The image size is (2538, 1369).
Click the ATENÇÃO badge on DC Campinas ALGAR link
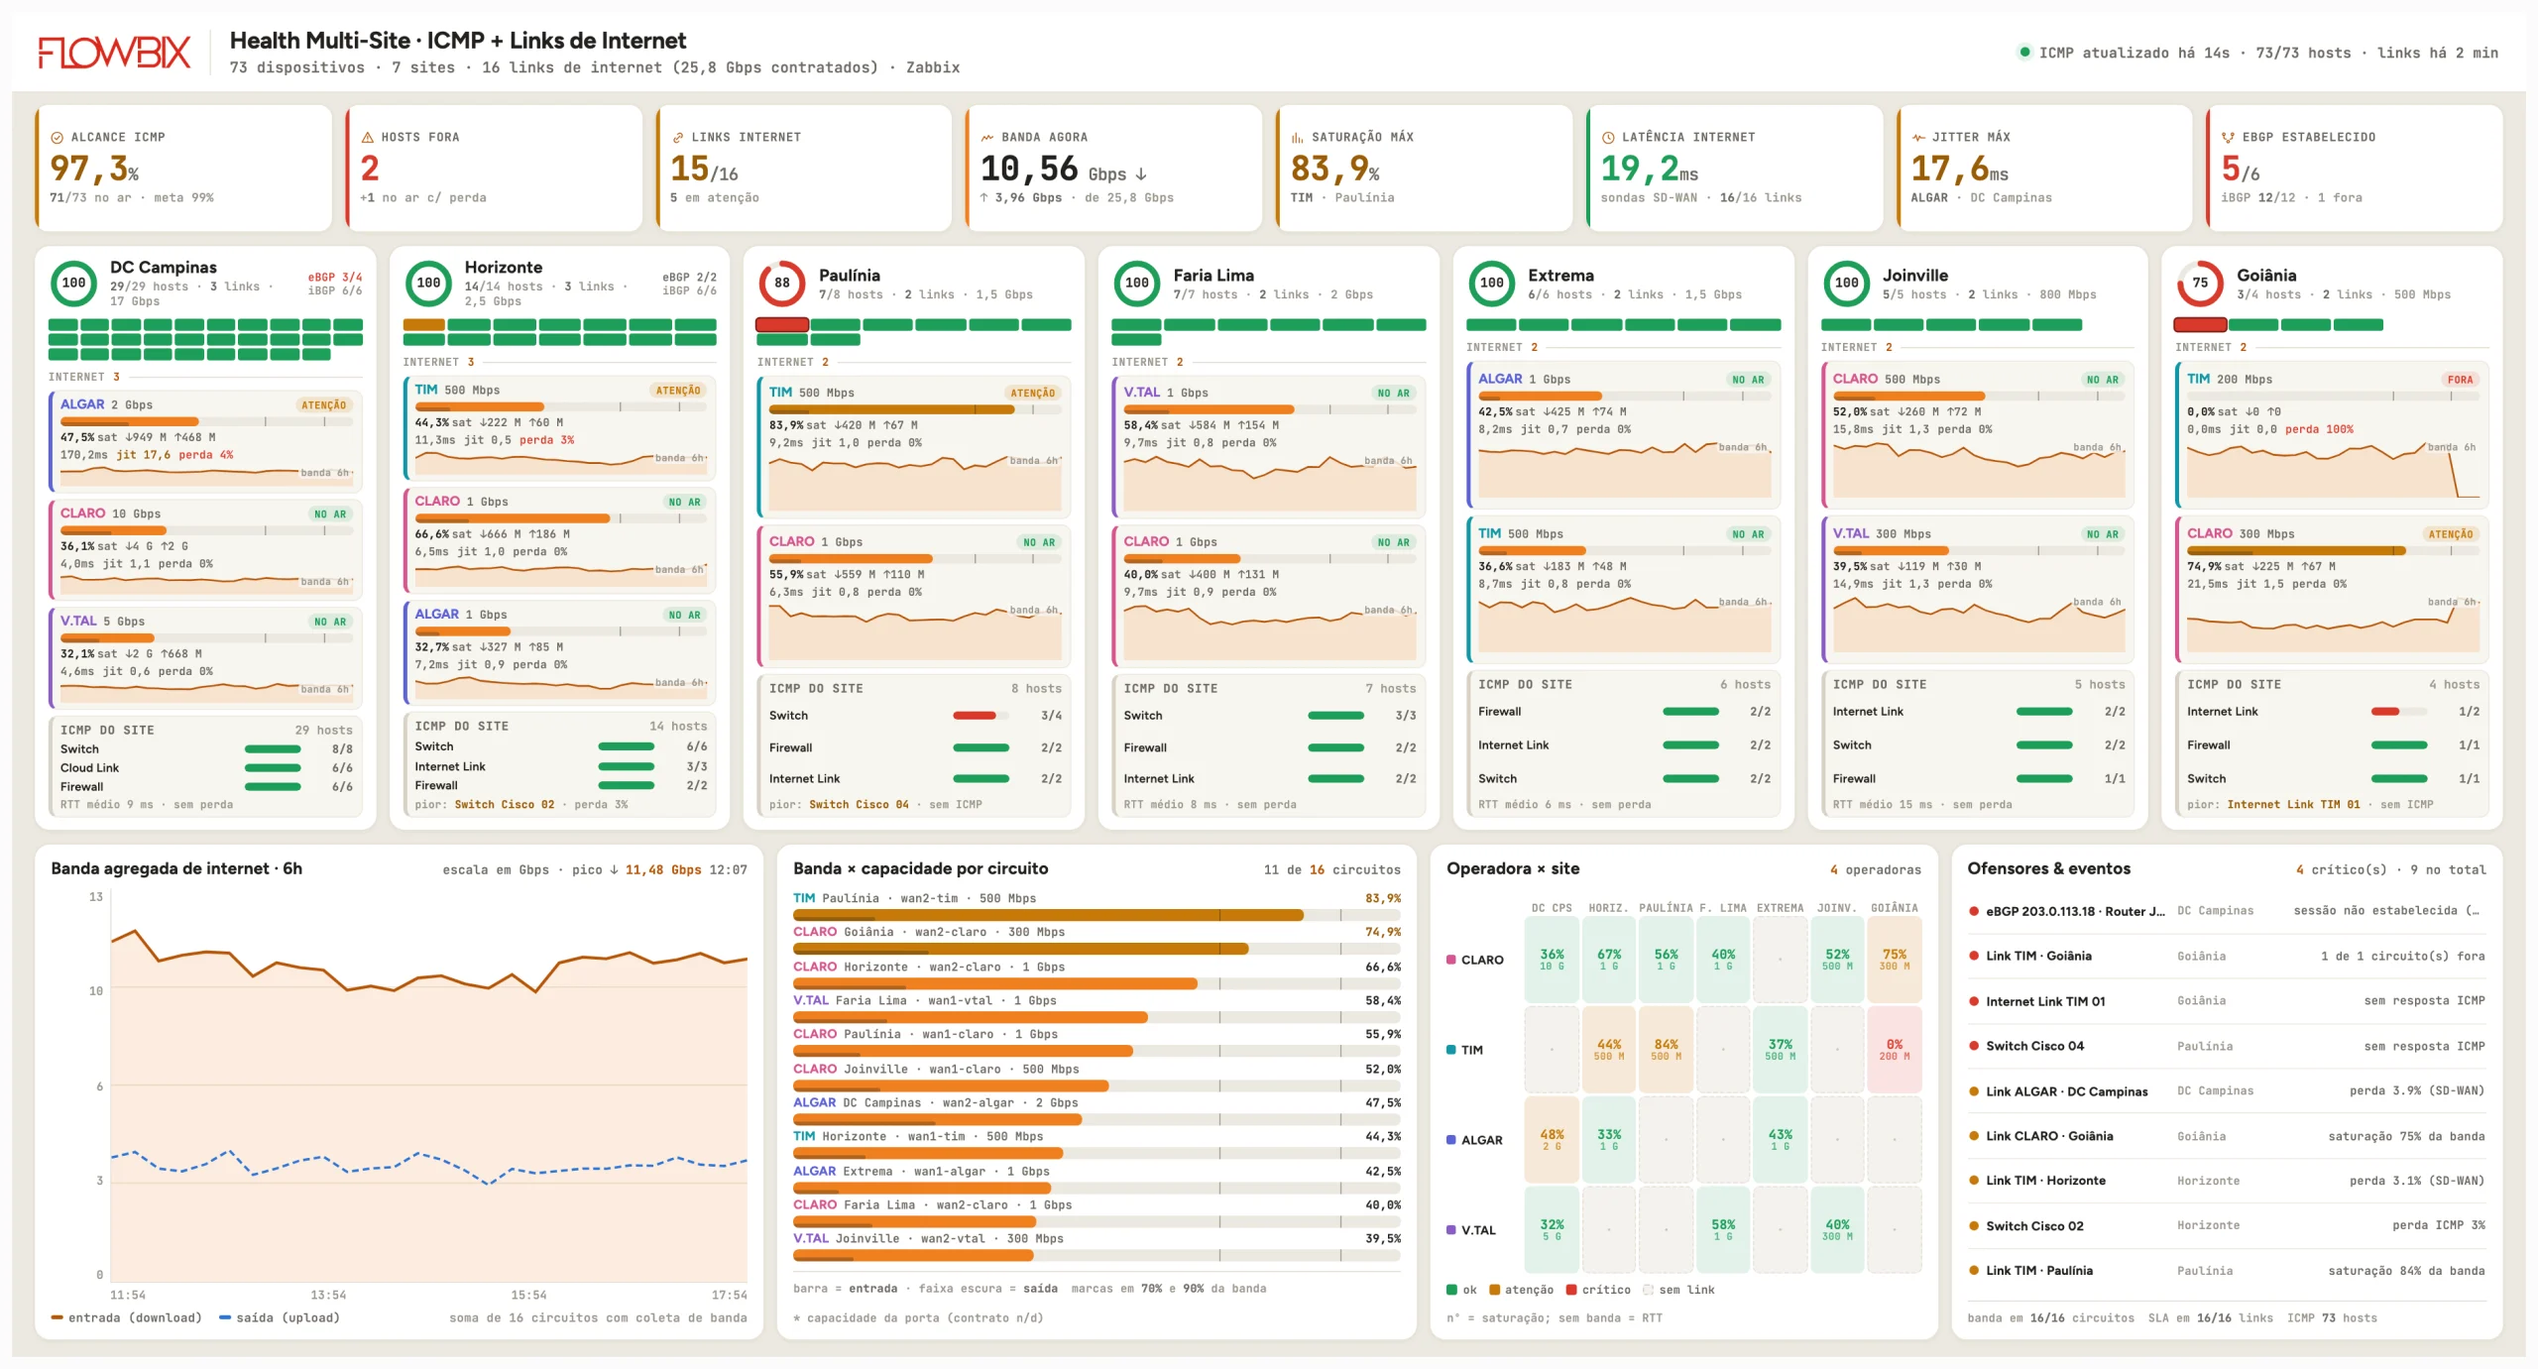point(324,405)
